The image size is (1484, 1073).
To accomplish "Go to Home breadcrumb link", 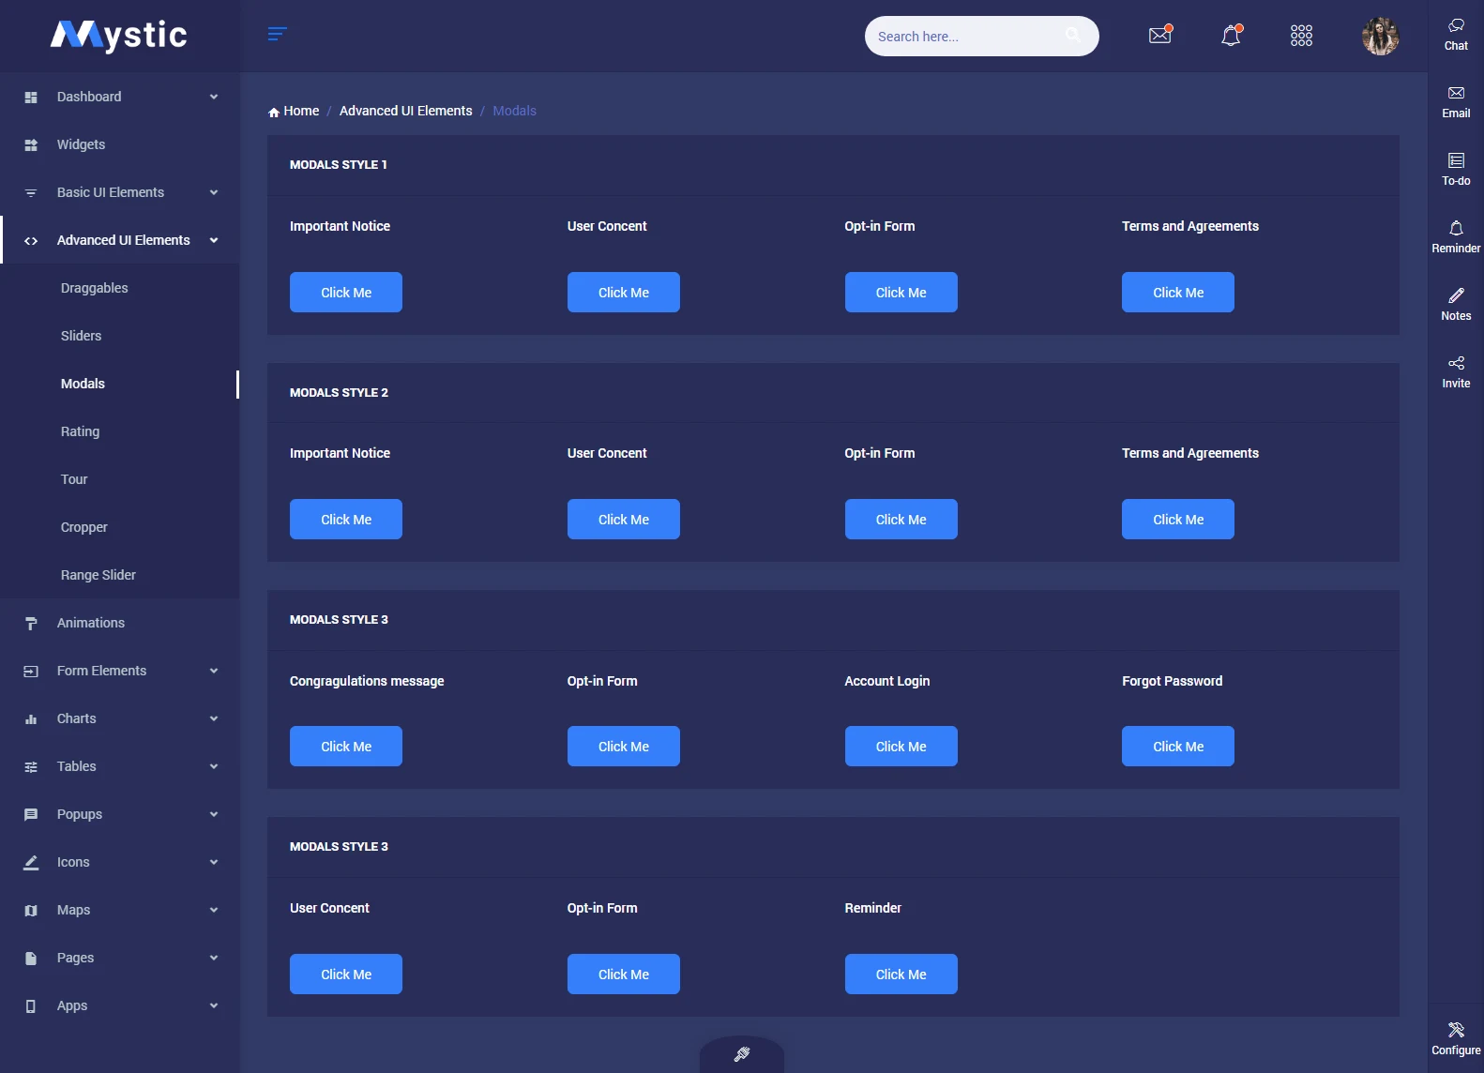I will [301, 111].
